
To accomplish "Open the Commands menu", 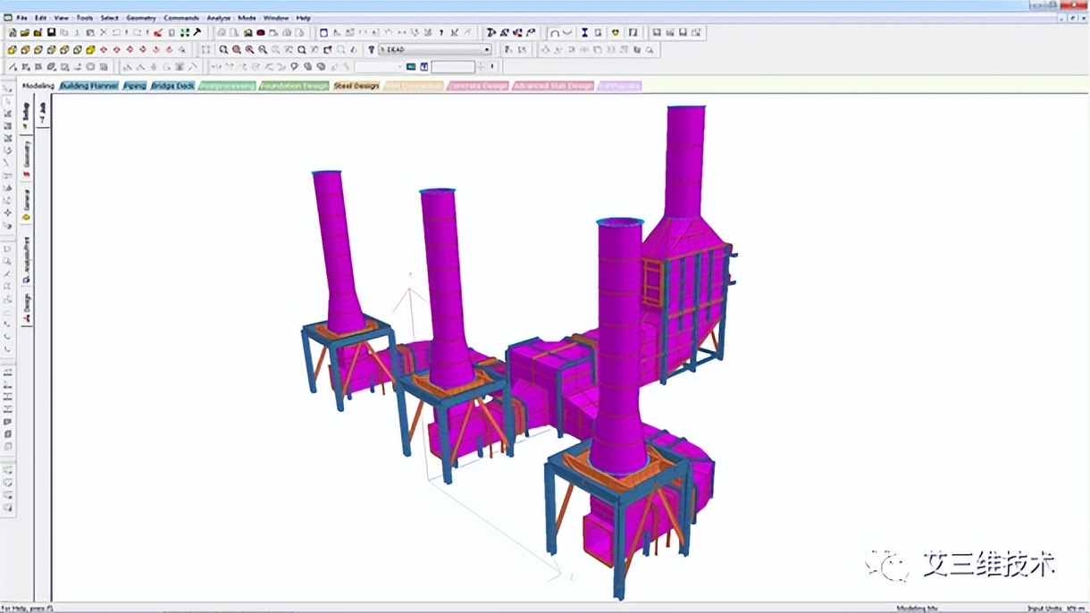I will pyautogui.click(x=181, y=18).
